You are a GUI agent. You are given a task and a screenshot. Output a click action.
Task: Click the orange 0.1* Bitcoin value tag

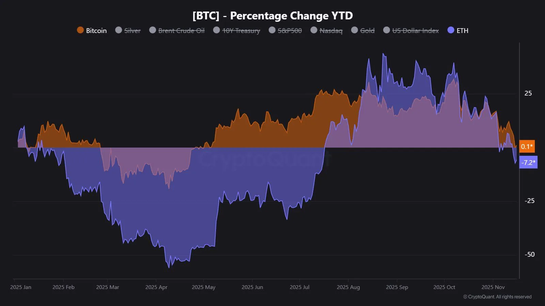coord(527,147)
